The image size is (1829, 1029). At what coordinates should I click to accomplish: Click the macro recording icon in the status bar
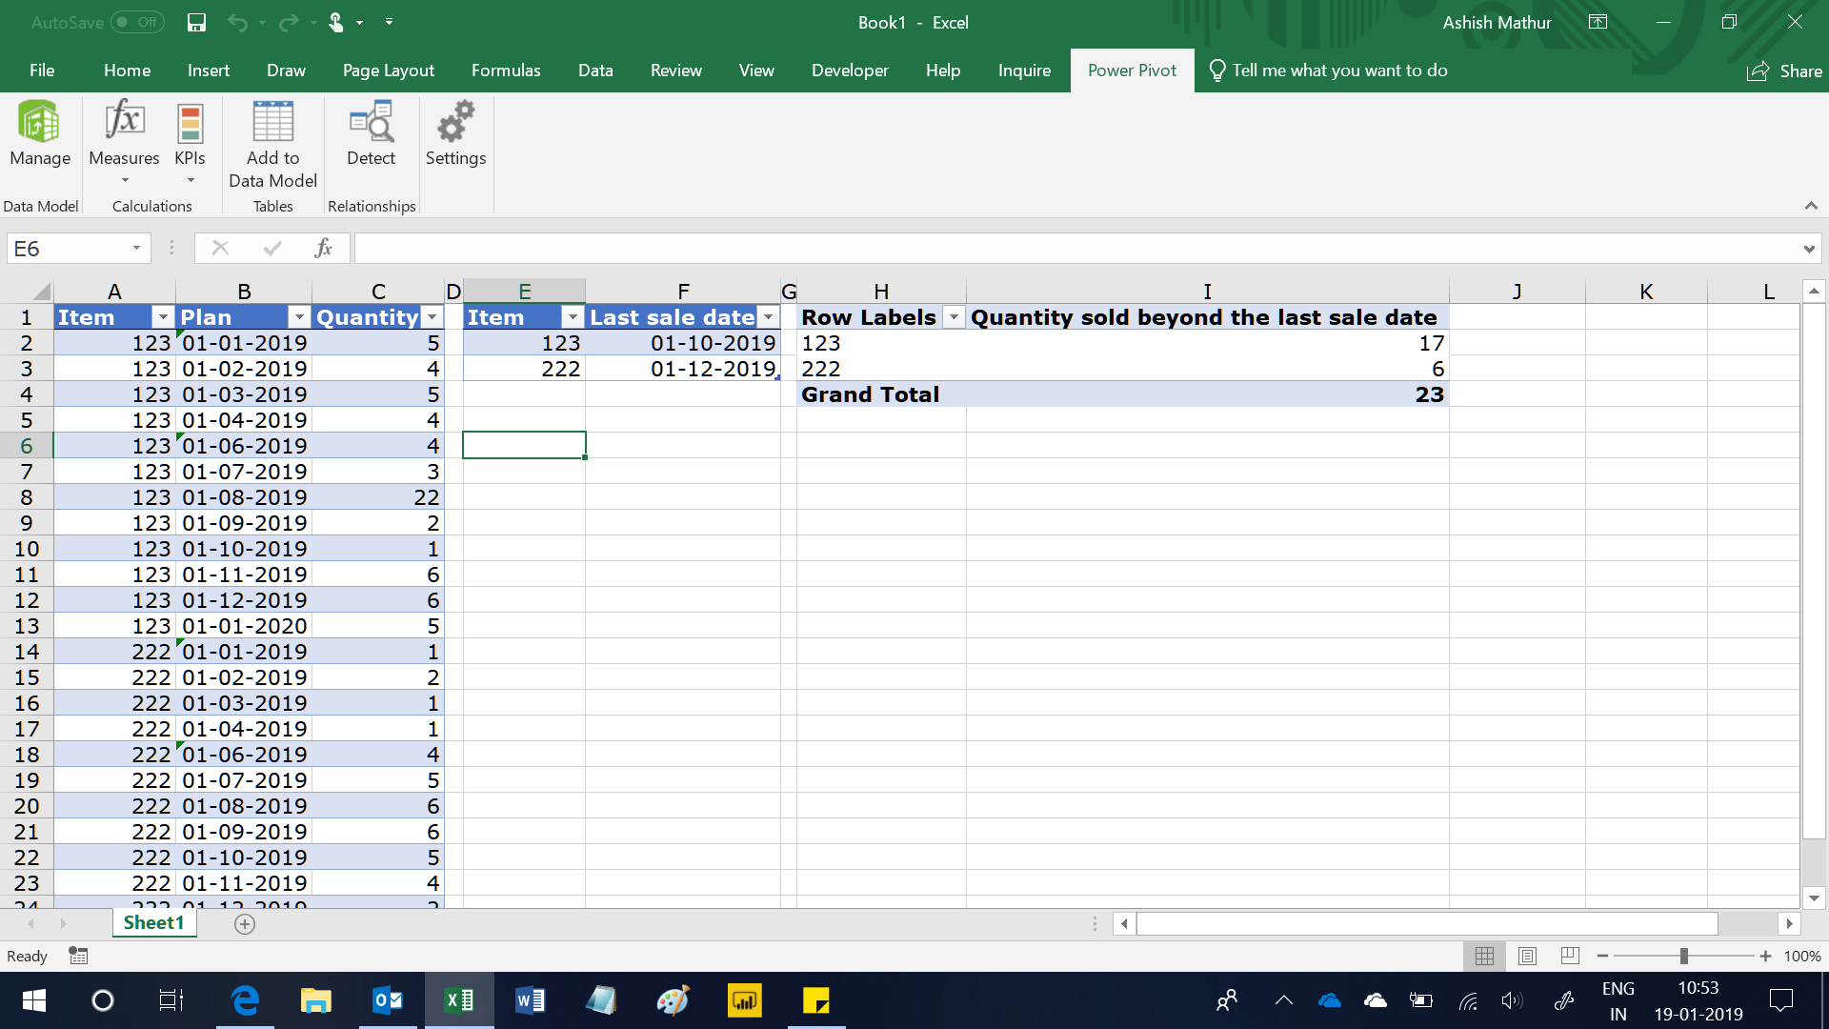(x=78, y=956)
